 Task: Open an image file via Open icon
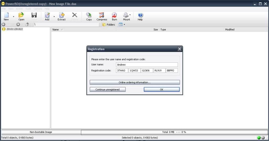(21, 16)
